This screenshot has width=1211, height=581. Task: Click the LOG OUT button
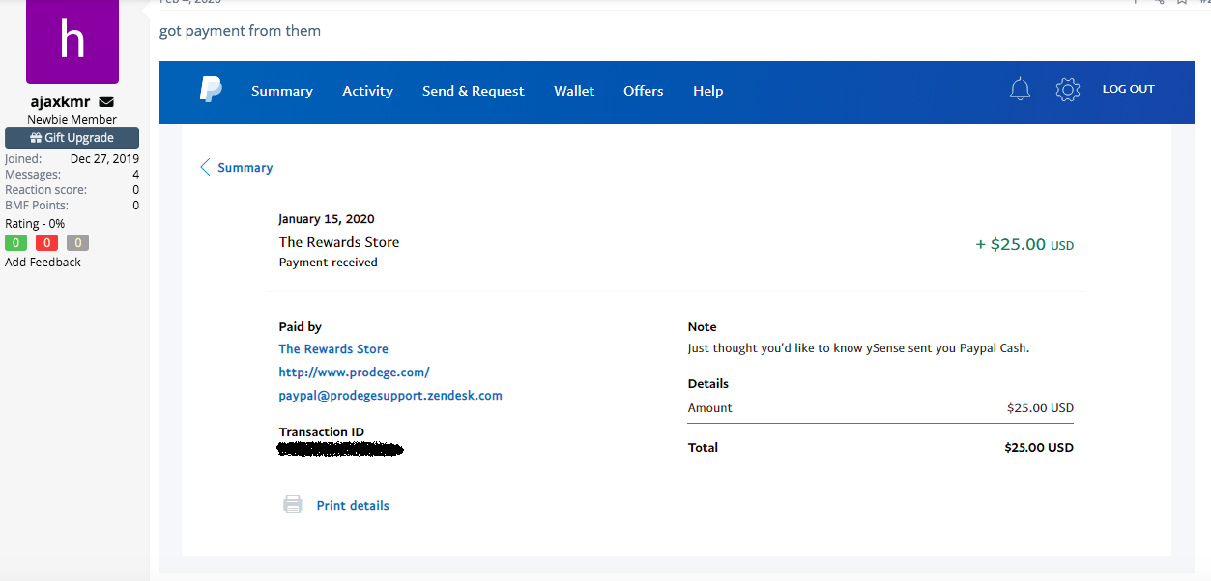[x=1129, y=89]
